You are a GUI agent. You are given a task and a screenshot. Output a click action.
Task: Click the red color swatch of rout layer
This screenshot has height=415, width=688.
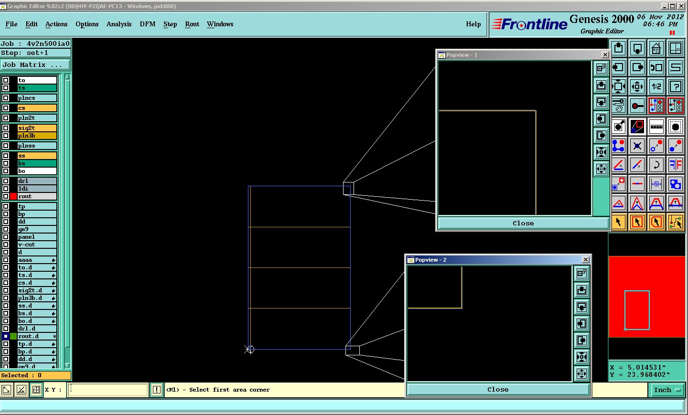(13, 196)
